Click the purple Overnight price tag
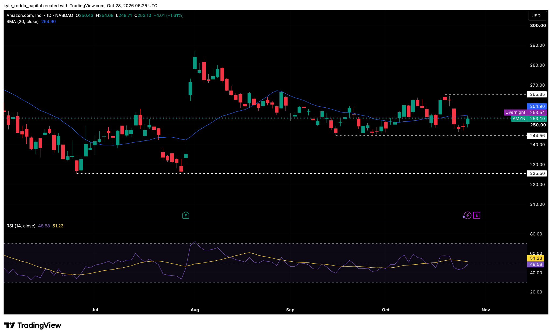The width and height of the screenshot is (552, 336). click(x=525, y=113)
